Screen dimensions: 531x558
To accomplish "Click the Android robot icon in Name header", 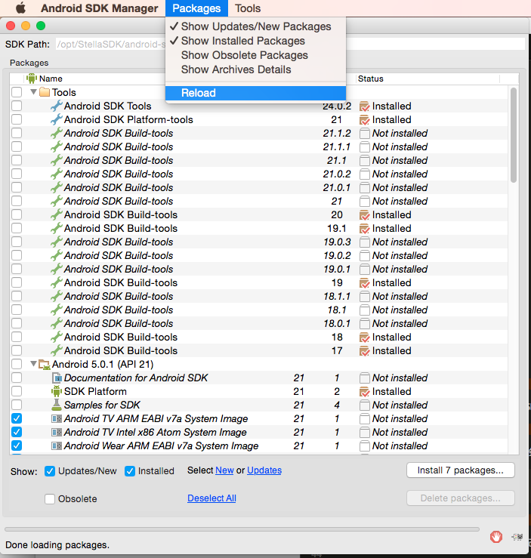I will (32, 79).
